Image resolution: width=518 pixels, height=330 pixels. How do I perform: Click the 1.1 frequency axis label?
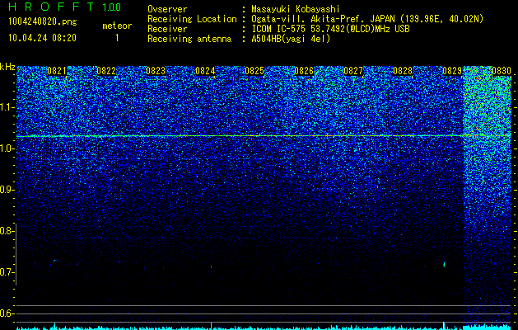point(7,107)
